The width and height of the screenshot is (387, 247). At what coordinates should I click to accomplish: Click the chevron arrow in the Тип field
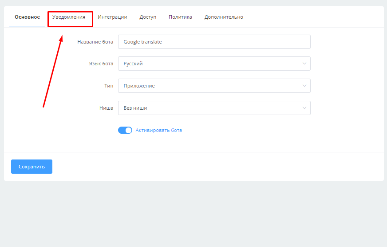[x=304, y=86]
